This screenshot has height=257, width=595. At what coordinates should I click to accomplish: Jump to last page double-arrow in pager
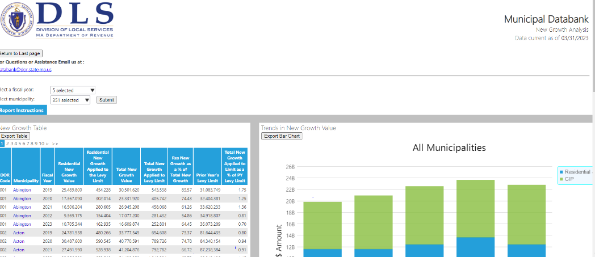tap(55, 144)
